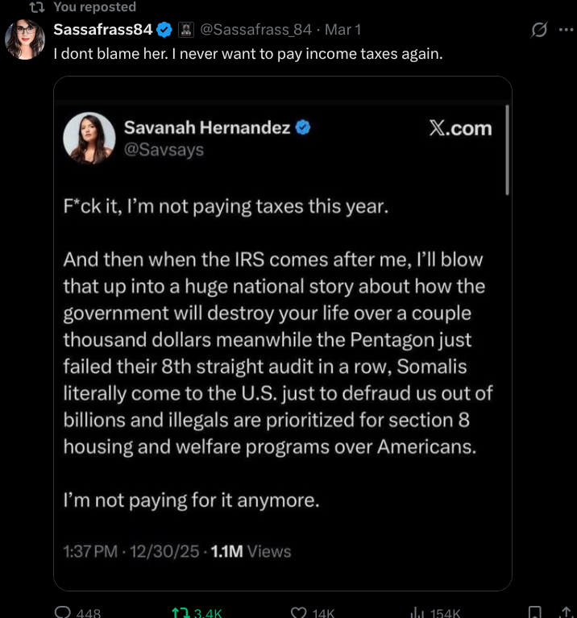
Task: Open the Sassafrass84 display name link
Action: [102, 31]
